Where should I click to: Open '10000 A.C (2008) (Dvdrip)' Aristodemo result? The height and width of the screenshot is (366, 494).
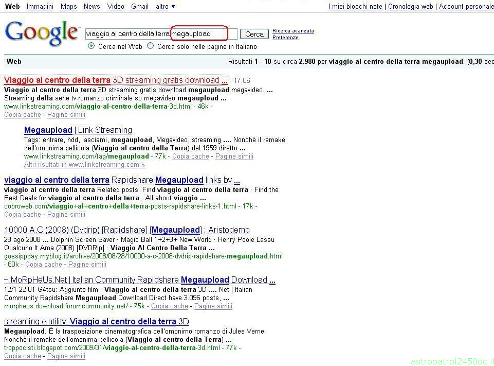[126, 230]
